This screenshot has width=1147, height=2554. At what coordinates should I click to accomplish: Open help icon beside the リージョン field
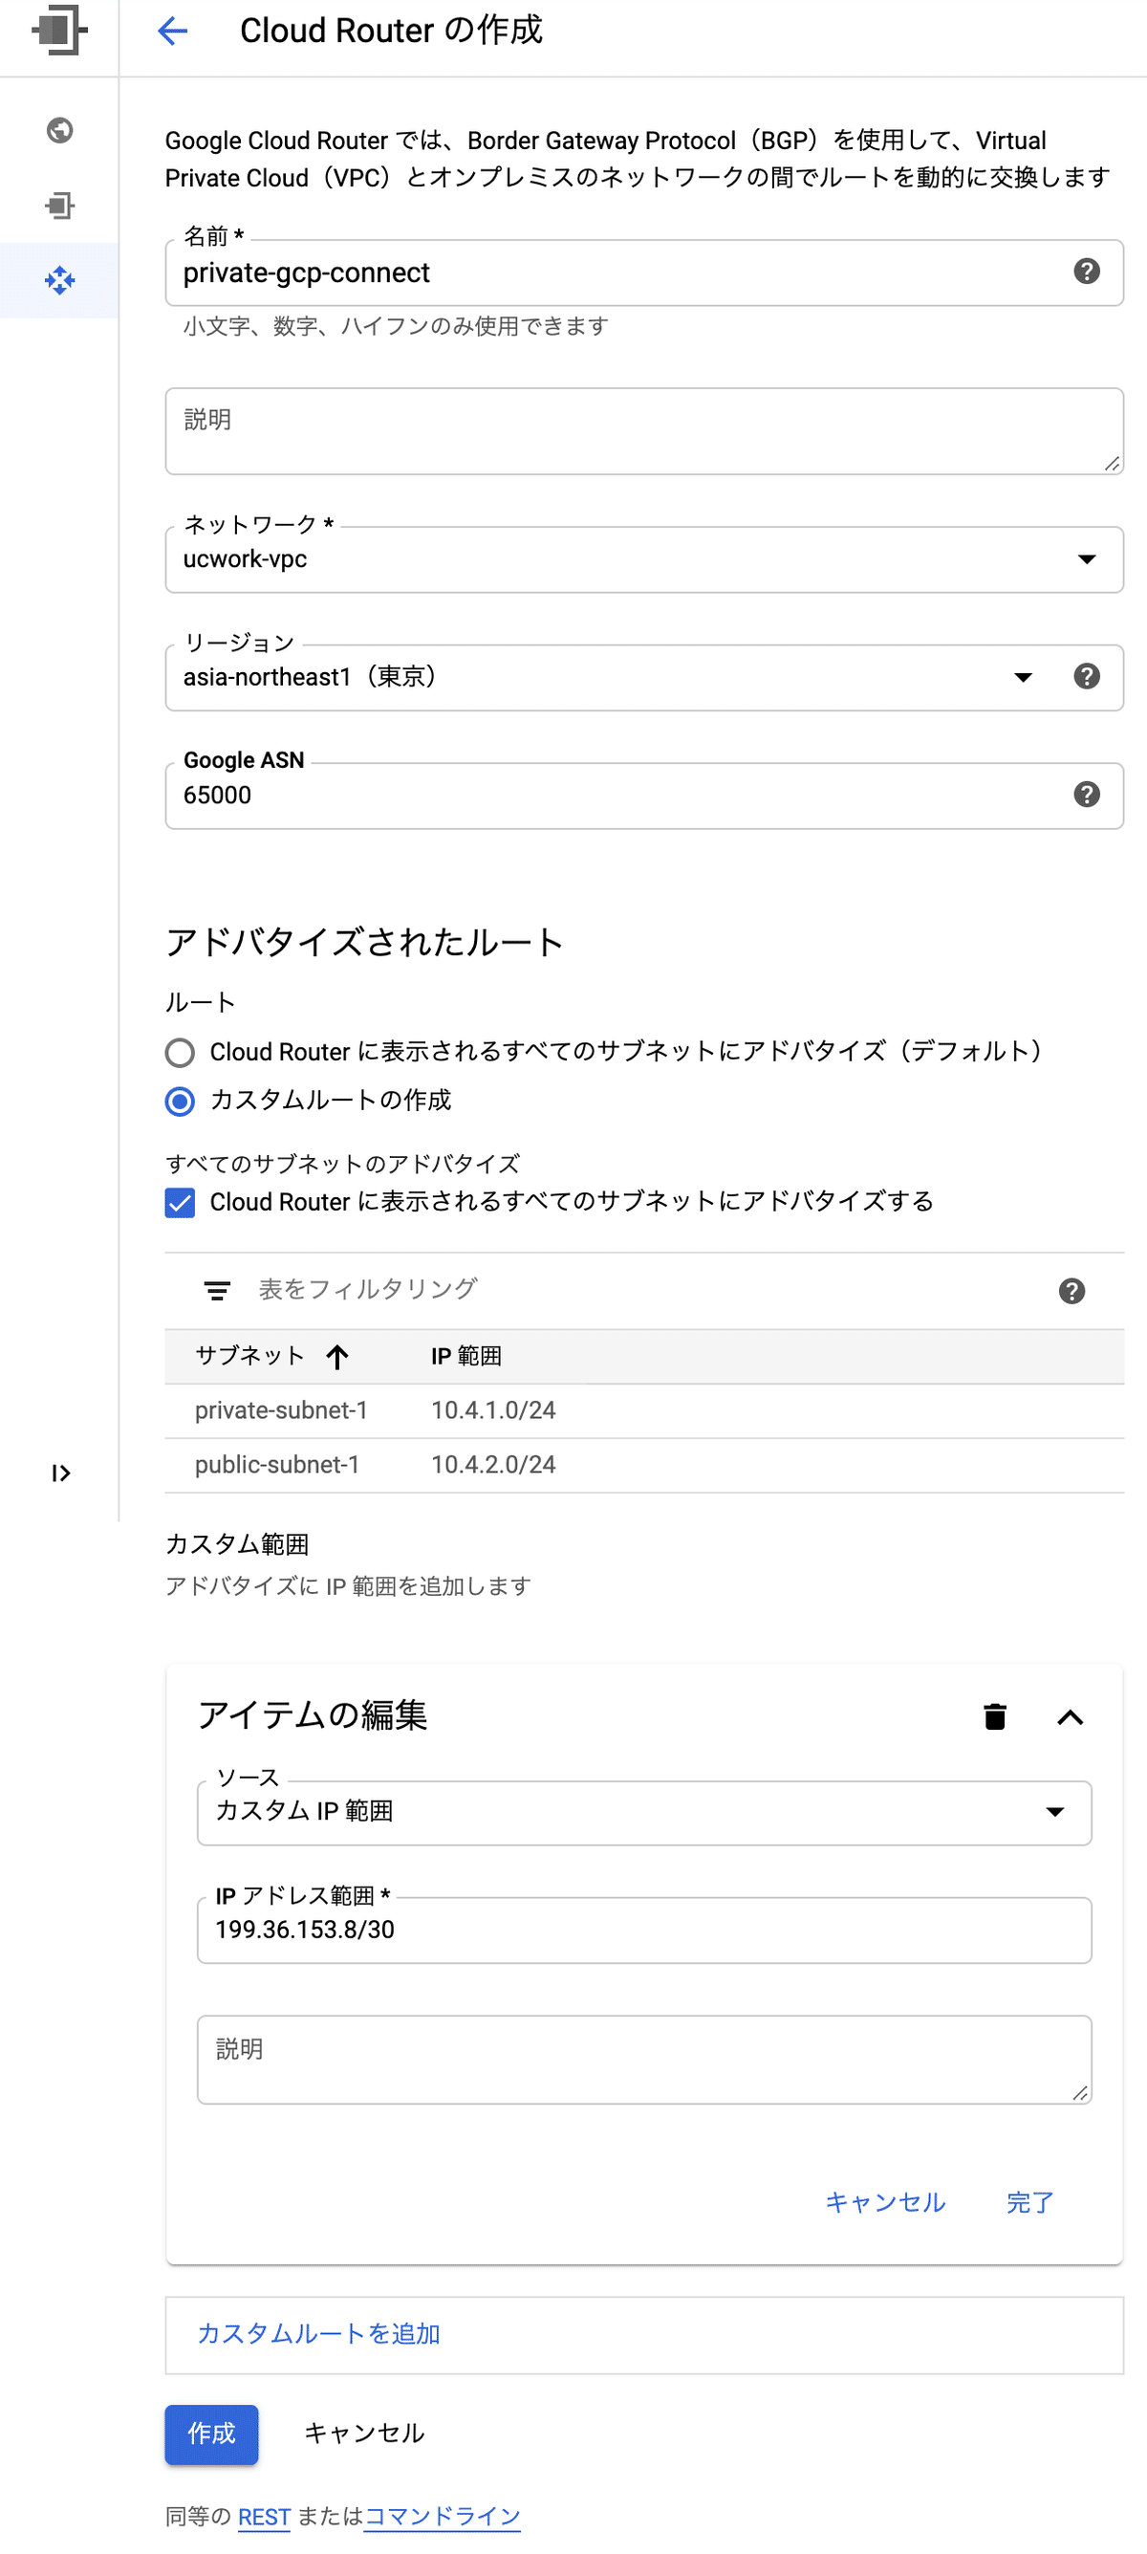(x=1087, y=677)
